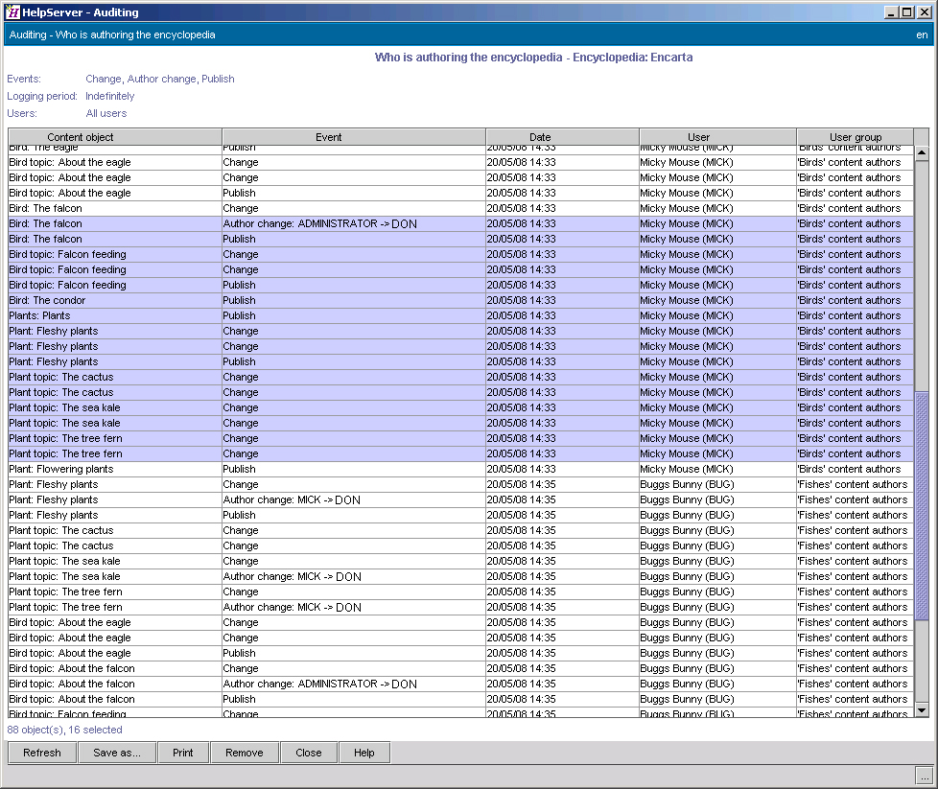
Task: Click 'Author change: MICK -> DON' for The tree fern
Action: tap(292, 607)
